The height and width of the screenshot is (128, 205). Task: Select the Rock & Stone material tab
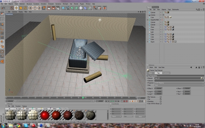click(x=64, y=109)
